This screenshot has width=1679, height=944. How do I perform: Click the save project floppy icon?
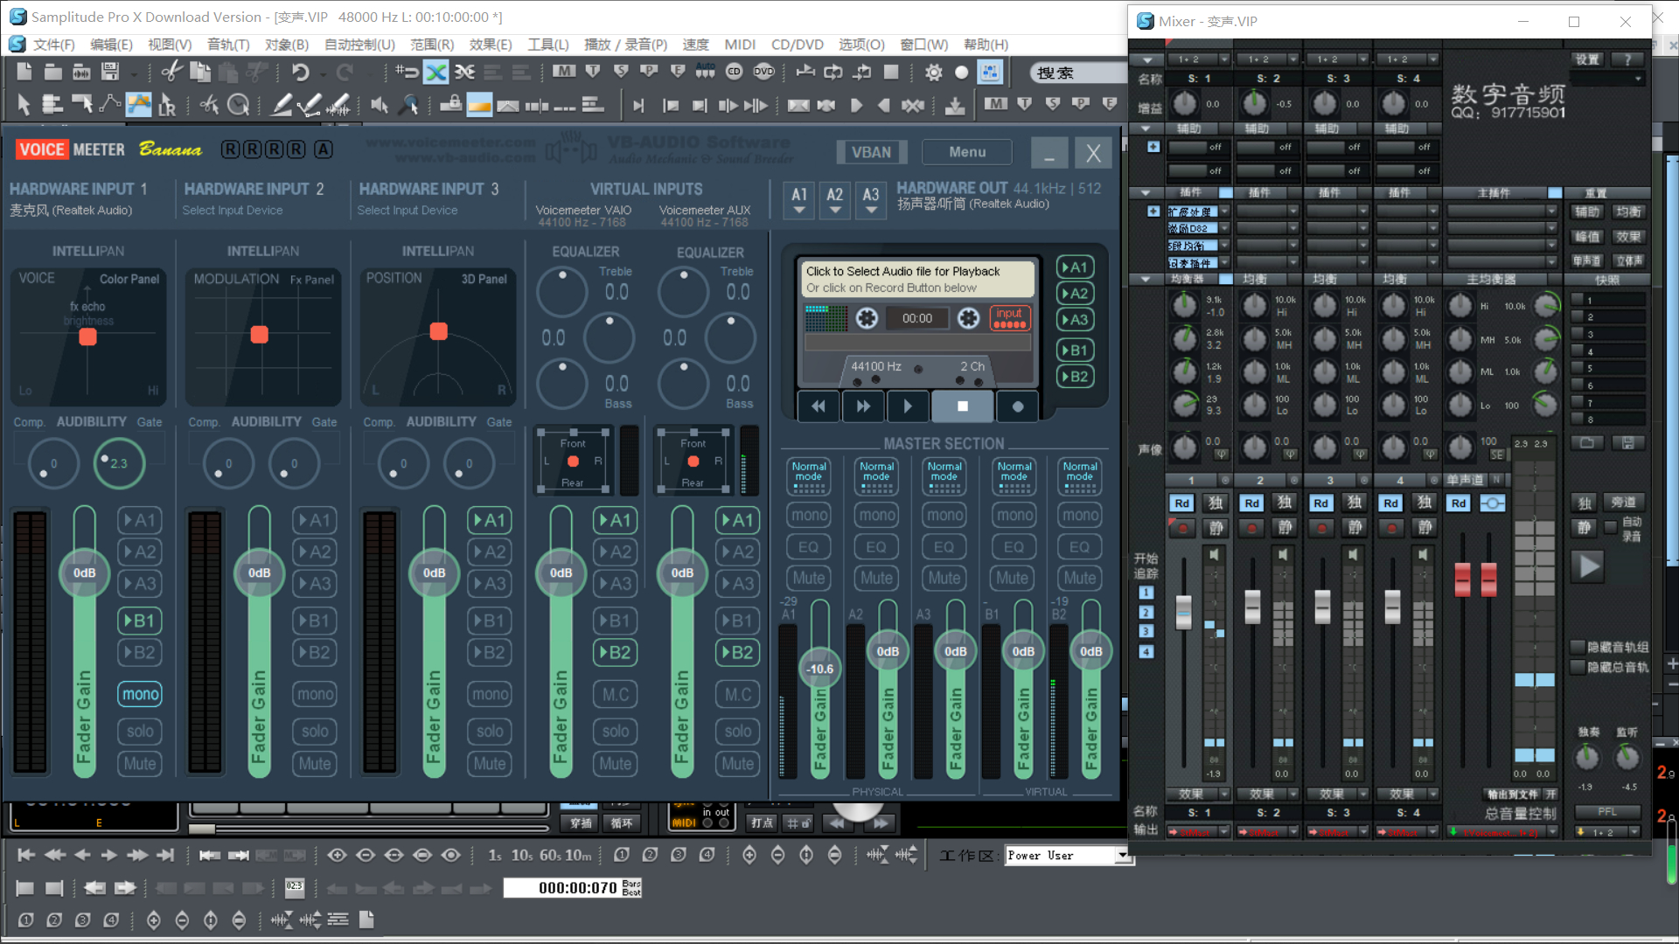(110, 73)
